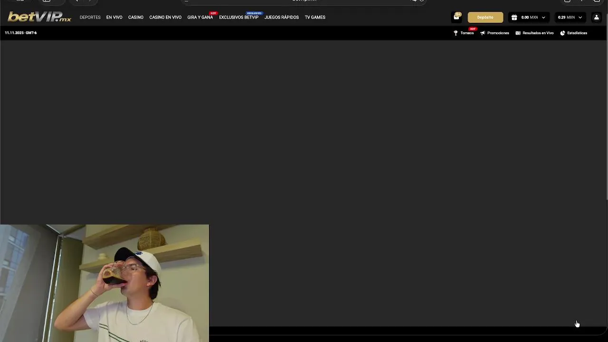Open the Promociones link
608x342 pixels.
pos(498,33)
